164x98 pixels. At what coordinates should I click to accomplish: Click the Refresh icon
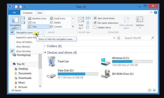click(x=118, y=38)
